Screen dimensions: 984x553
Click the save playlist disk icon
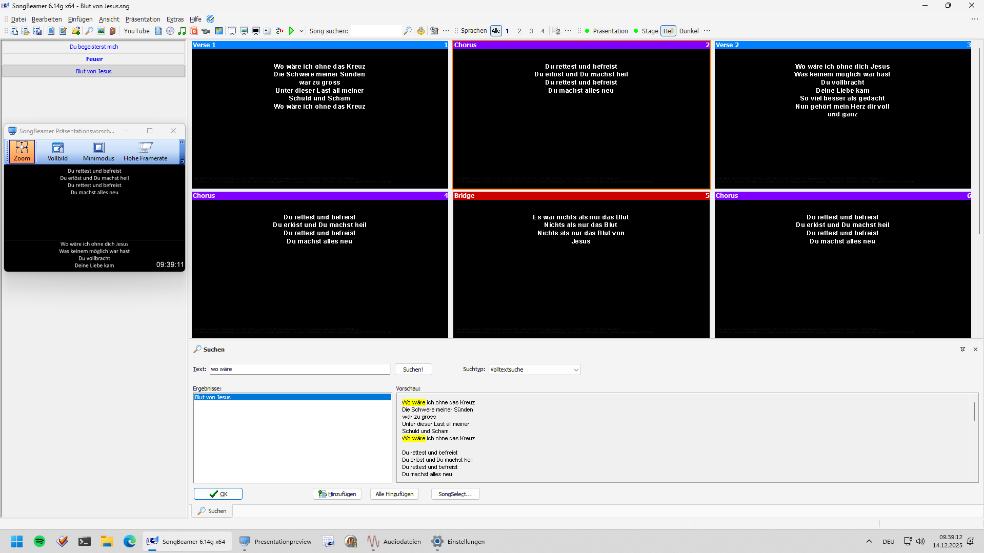click(37, 31)
